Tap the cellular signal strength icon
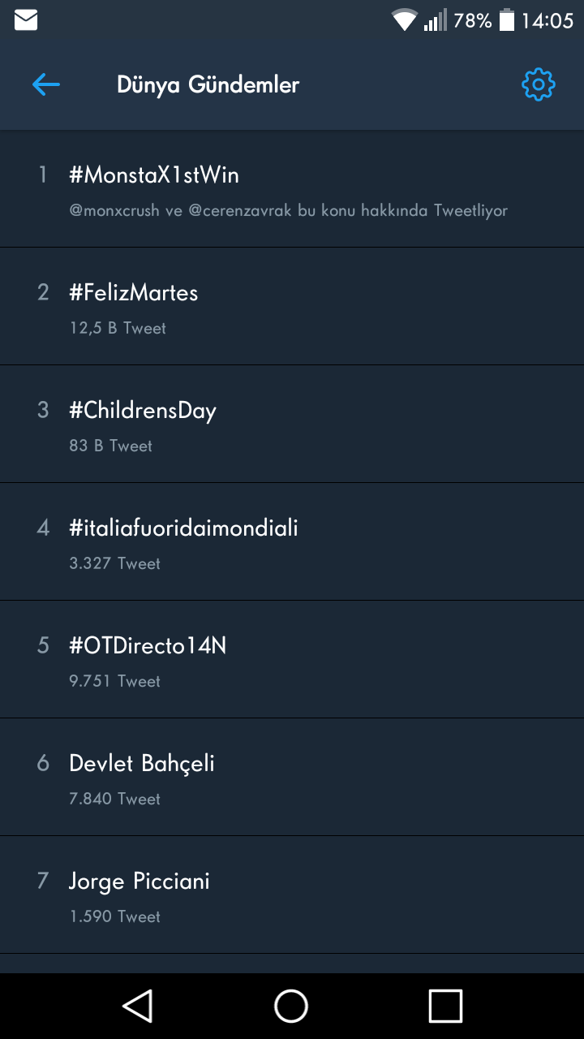The height and width of the screenshot is (1039, 584). coord(435,20)
